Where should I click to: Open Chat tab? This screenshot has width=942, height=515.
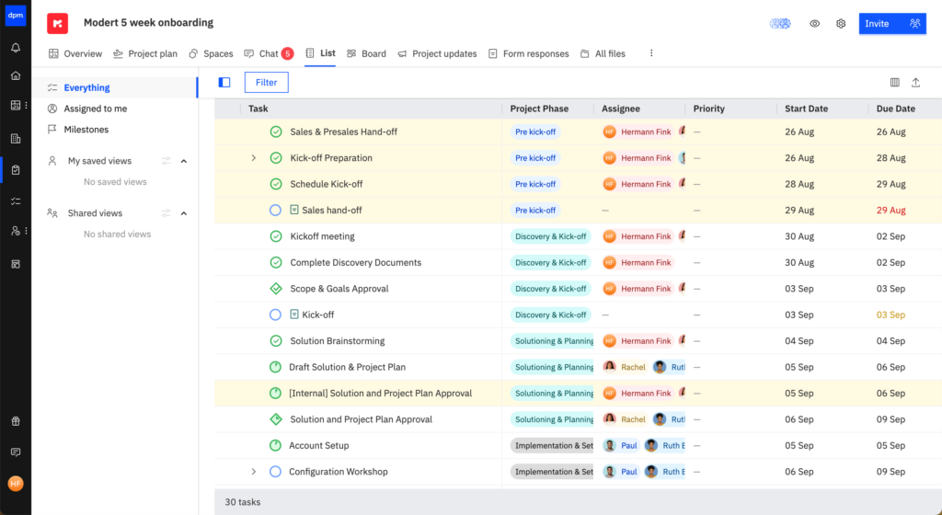(269, 53)
